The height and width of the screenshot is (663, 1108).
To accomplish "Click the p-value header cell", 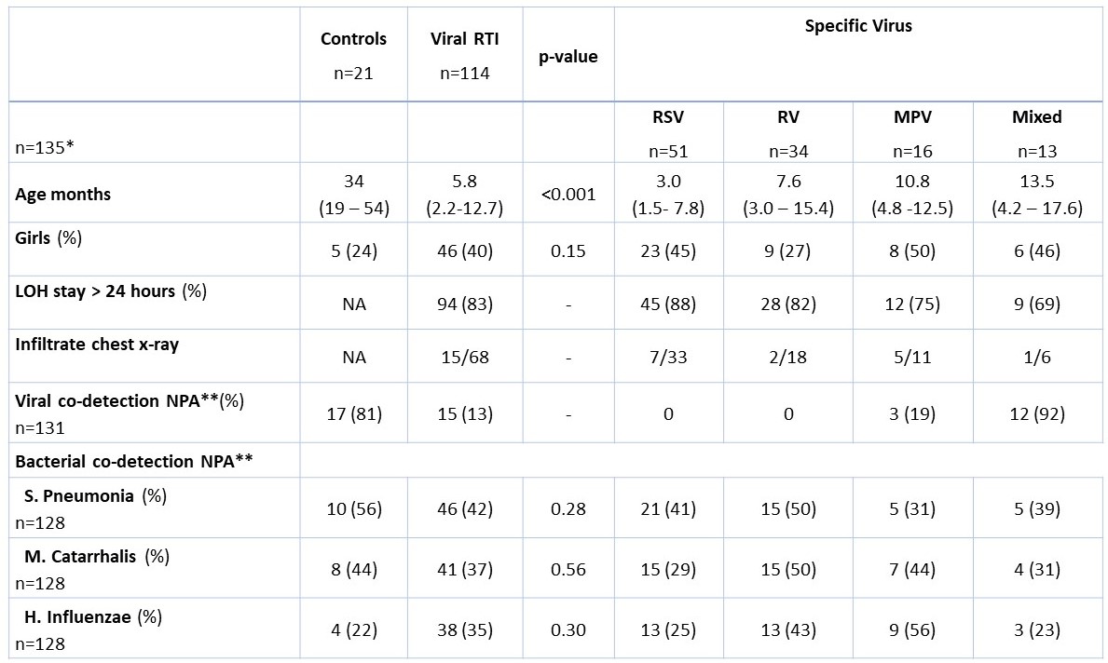I will click(568, 57).
